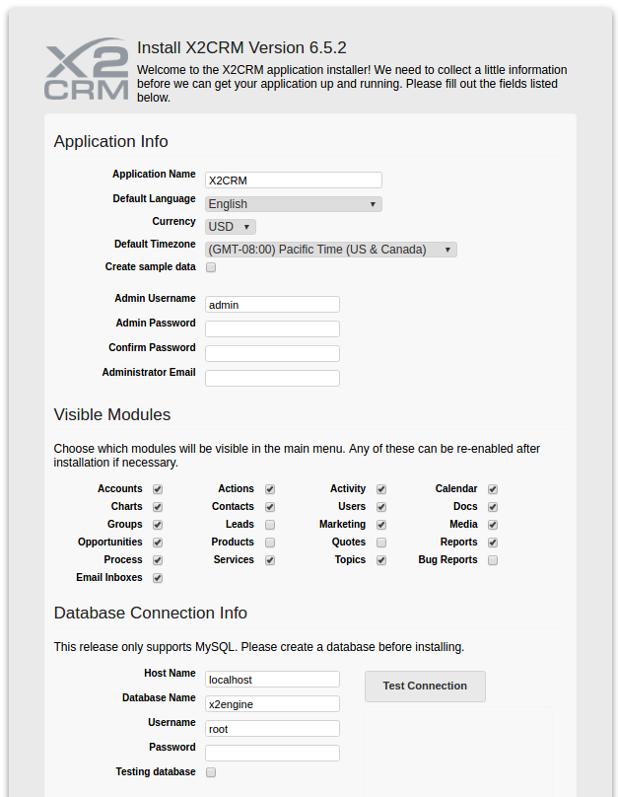
Task: Click the X2CRM logo
Action: pyautogui.click(x=87, y=69)
